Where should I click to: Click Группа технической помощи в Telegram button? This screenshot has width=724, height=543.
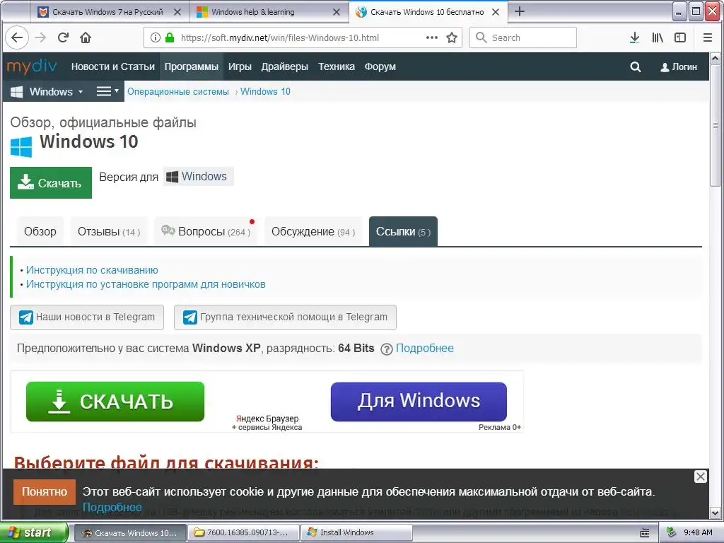(285, 317)
